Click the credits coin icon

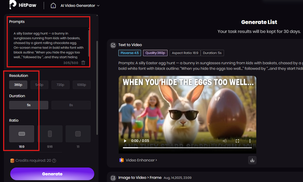[x=12, y=161]
